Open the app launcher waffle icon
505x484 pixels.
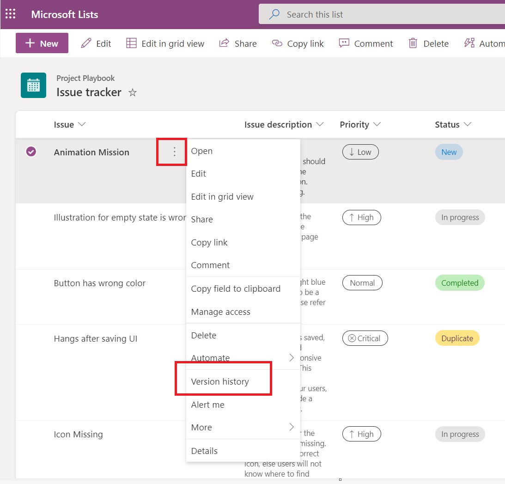[10, 14]
